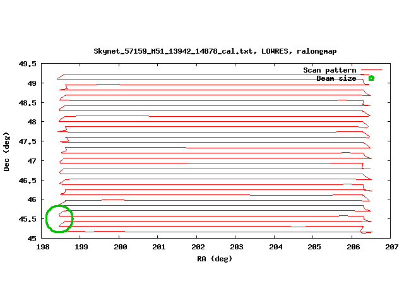The height and width of the screenshot is (303, 404).
Task: Click the 201 RA axis tick label
Action: coord(158,247)
